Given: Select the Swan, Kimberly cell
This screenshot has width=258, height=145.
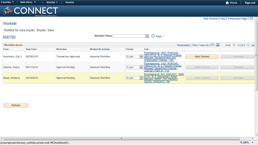Looking at the screenshot, I should point(12,78).
